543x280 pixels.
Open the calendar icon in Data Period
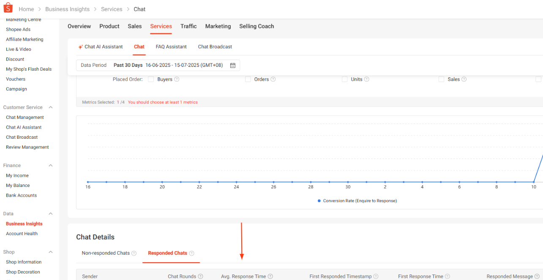(x=232, y=65)
